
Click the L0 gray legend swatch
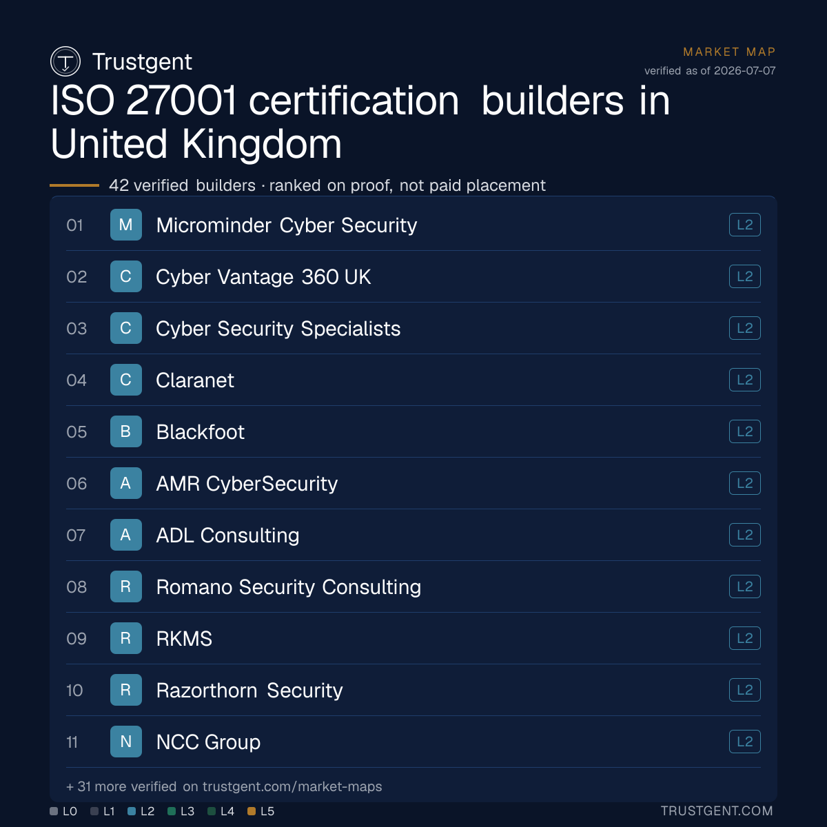(x=54, y=811)
